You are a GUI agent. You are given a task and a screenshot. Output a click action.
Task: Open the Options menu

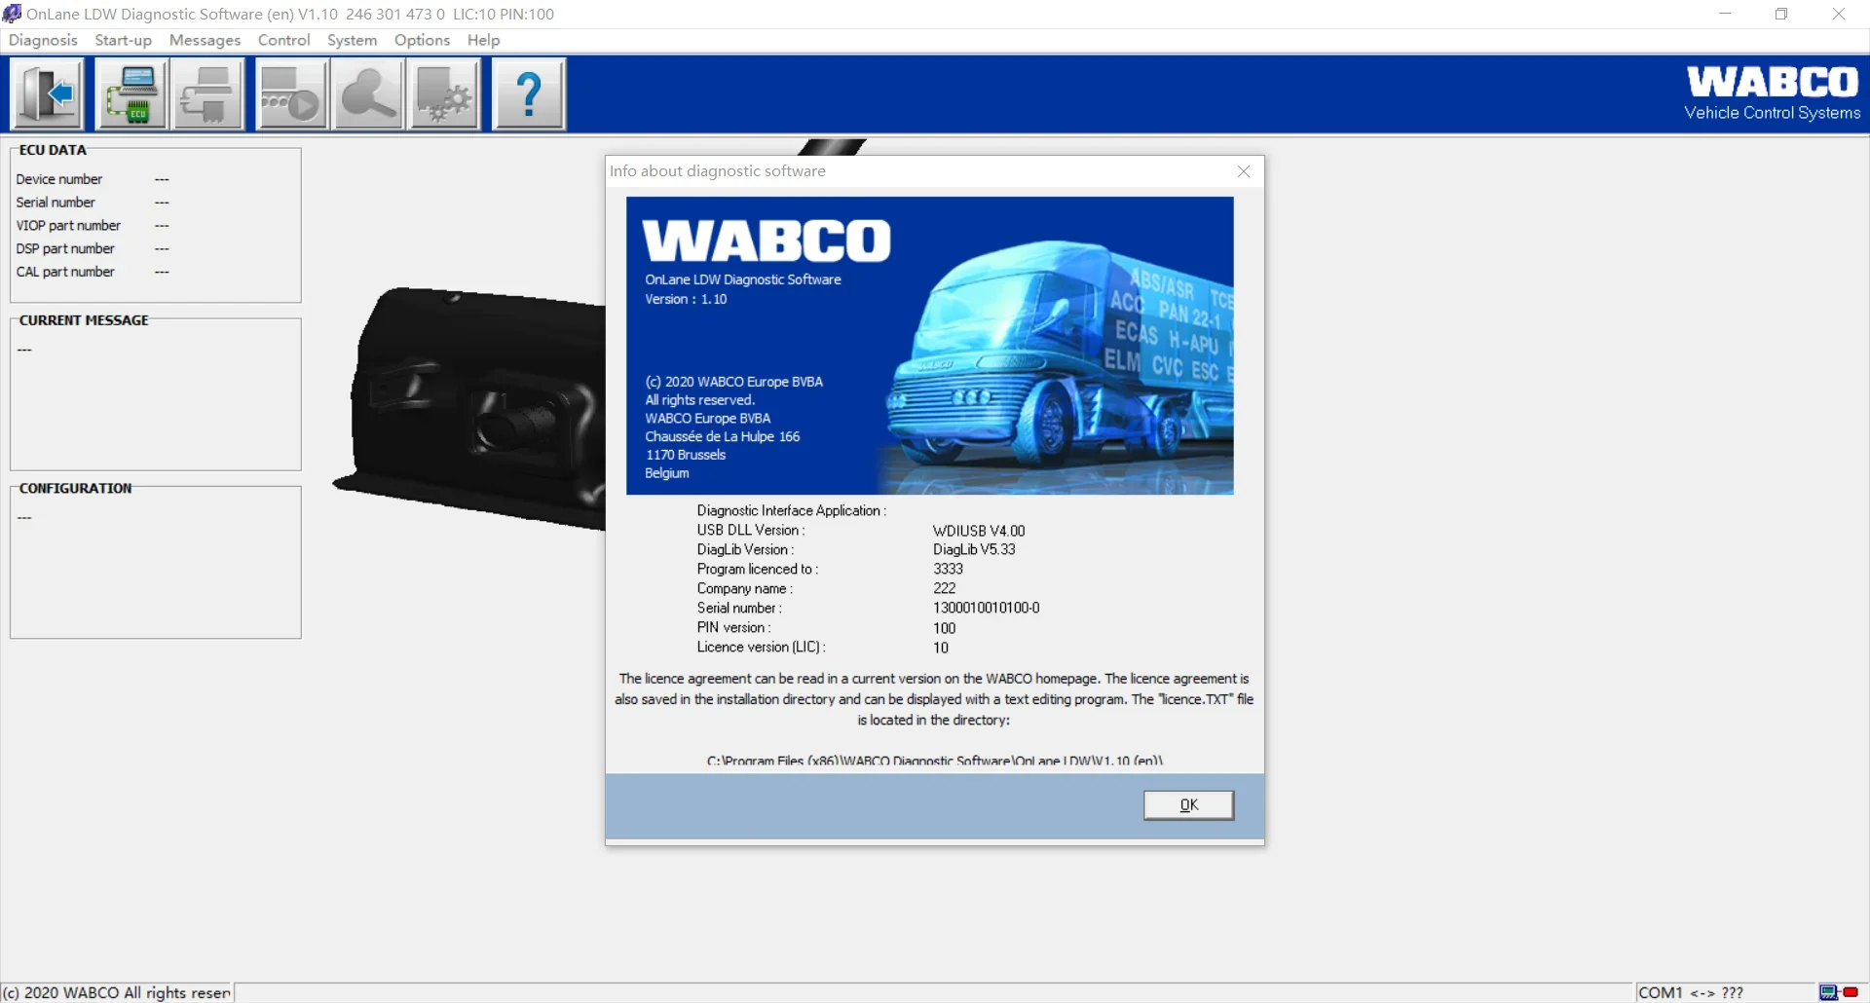[x=422, y=40]
